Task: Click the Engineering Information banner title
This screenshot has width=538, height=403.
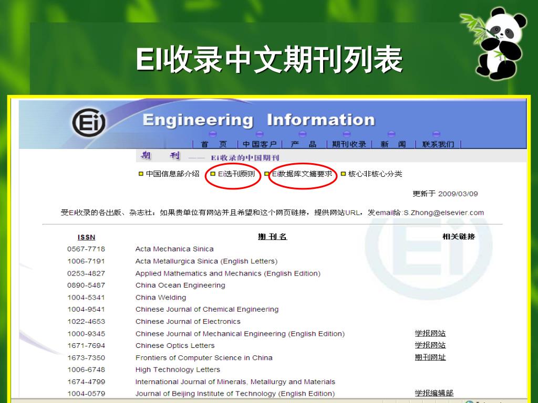Action: (x=258, y=120)
